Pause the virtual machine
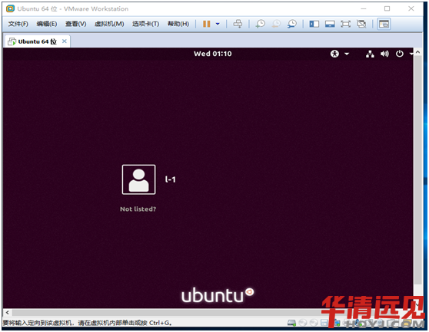Viewport: 429px width, 332px height. point(207,24)
